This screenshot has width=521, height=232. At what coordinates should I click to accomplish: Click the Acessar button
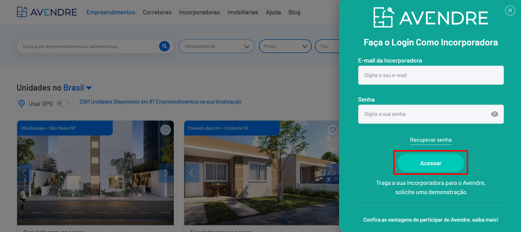click(x=431, y=163)
